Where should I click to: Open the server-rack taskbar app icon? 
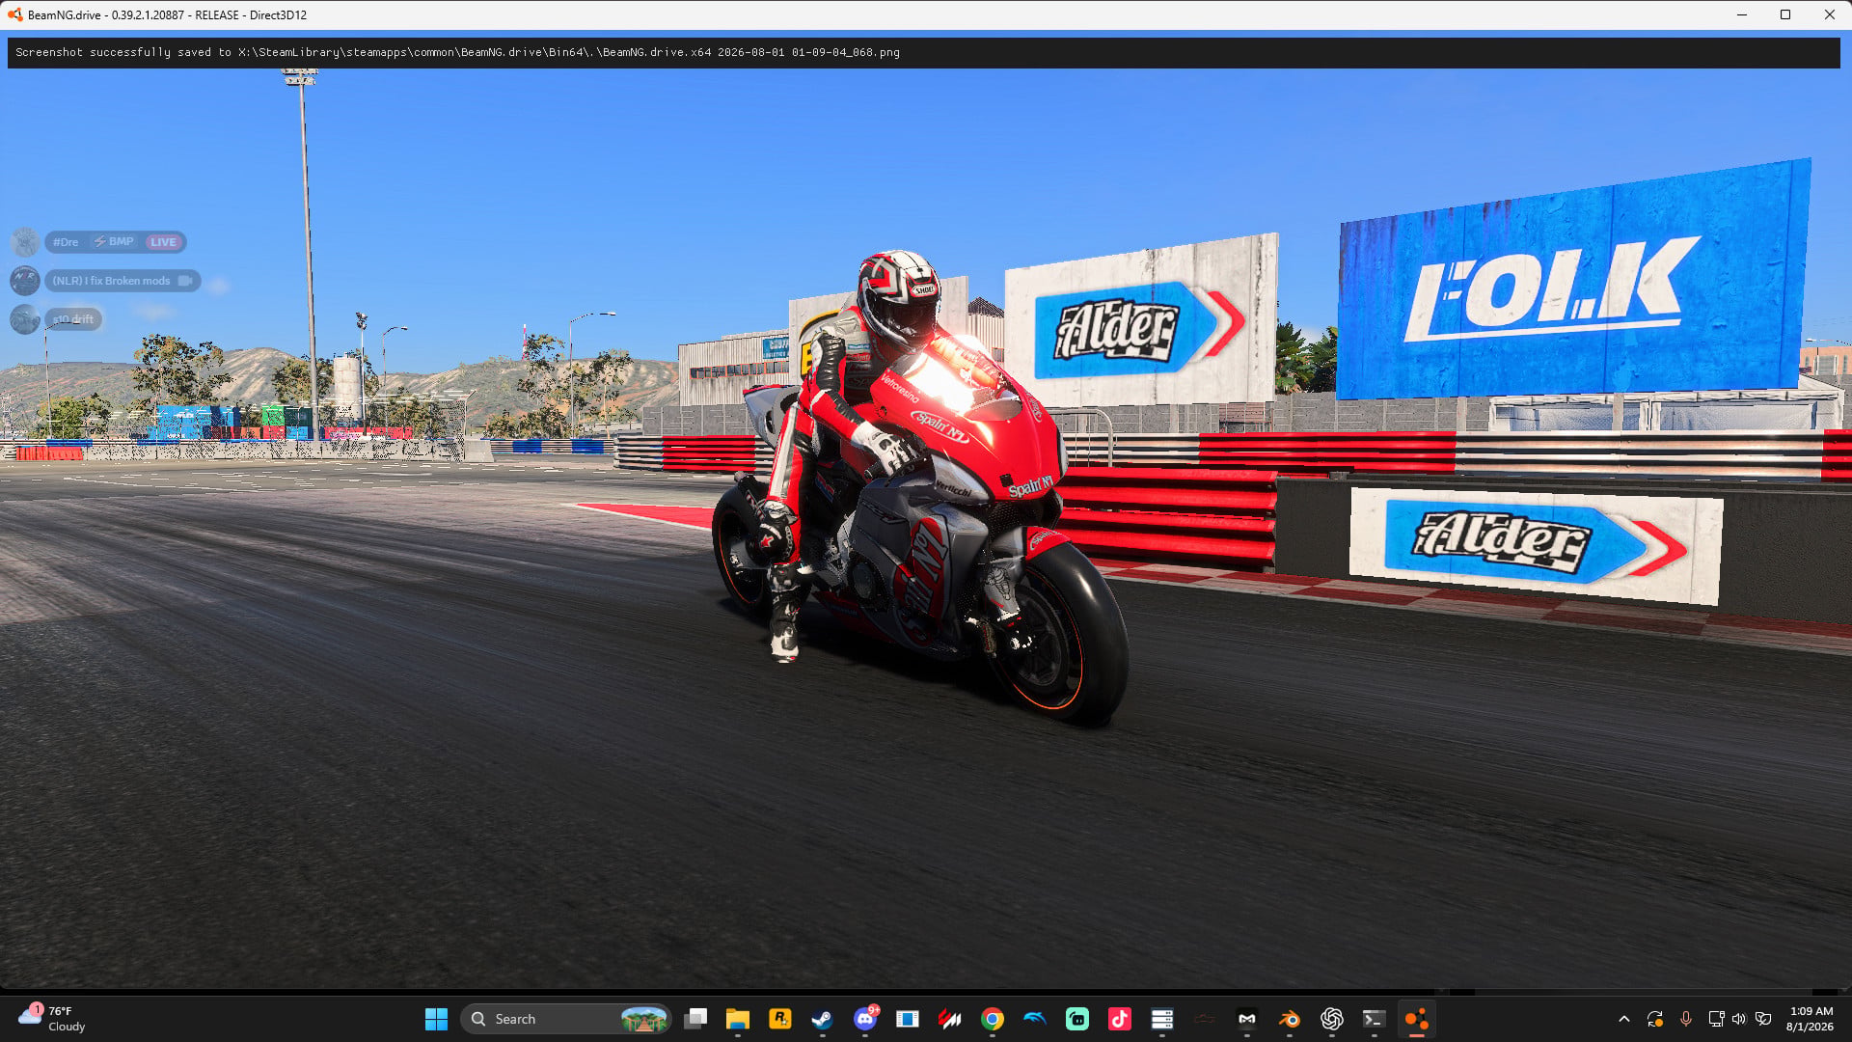pos(1162,1019)
